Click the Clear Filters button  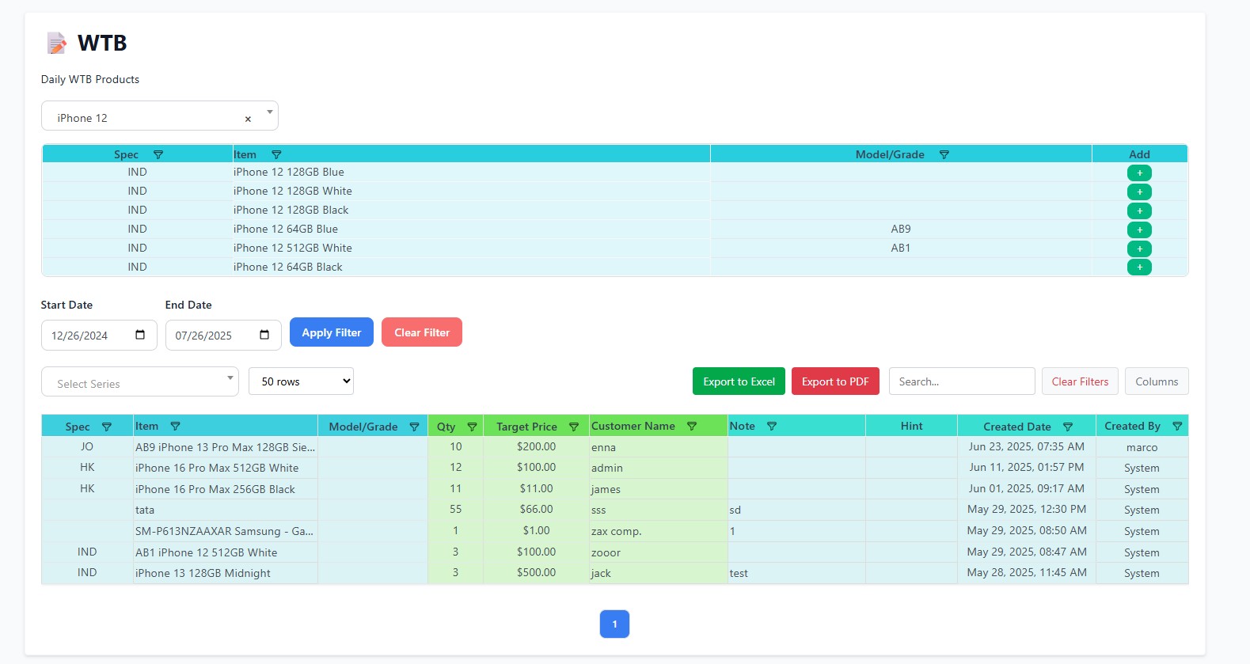(1080, 381)
